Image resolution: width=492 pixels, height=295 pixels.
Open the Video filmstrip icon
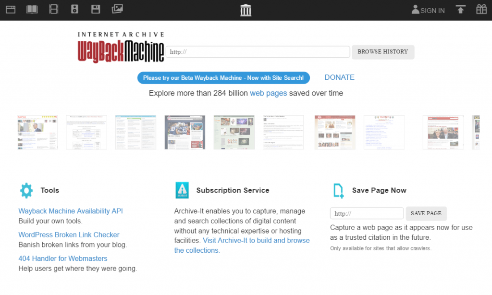click(x=54, y=10)
